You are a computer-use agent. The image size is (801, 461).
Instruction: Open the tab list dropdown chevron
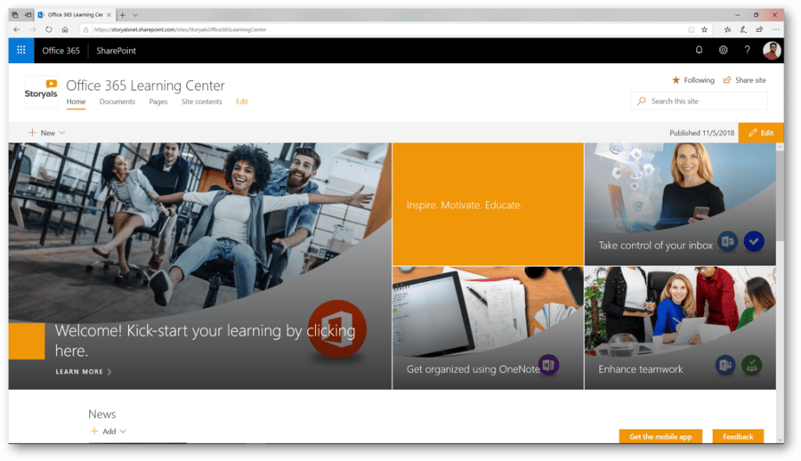coord(135,15)
